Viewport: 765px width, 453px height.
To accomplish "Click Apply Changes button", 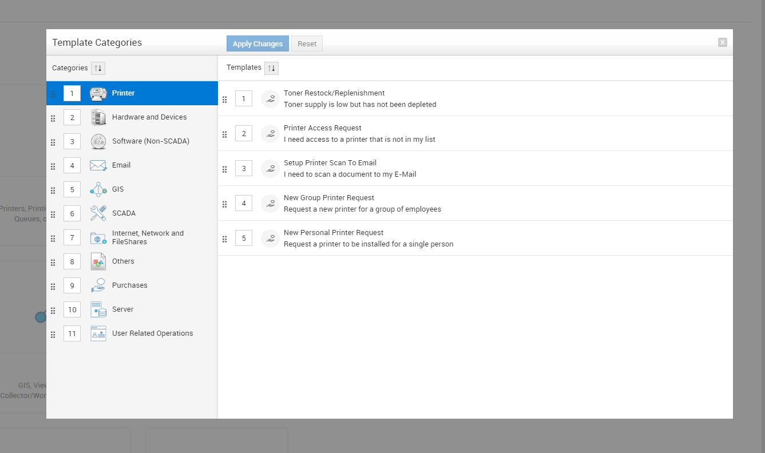I will click(257, 44).
